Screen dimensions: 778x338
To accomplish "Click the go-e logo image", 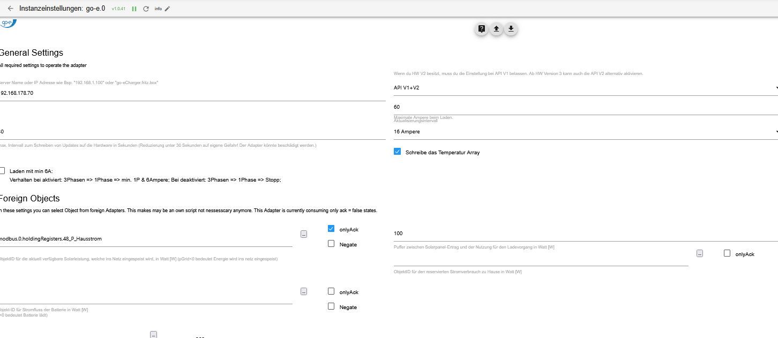I will pyautogui.click(x=8, y=23).
